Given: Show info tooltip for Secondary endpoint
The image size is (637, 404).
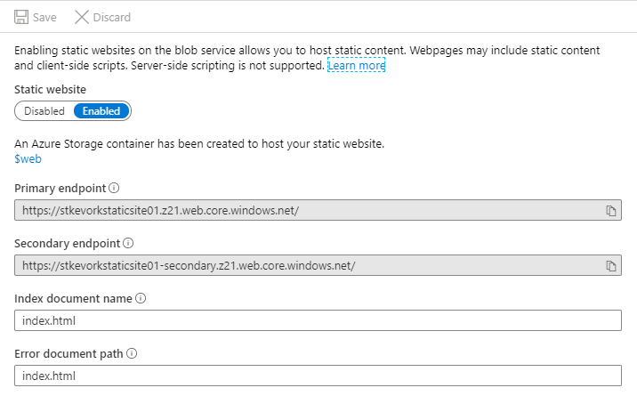Looking at the screenshot, I should [x=128, y=243].
